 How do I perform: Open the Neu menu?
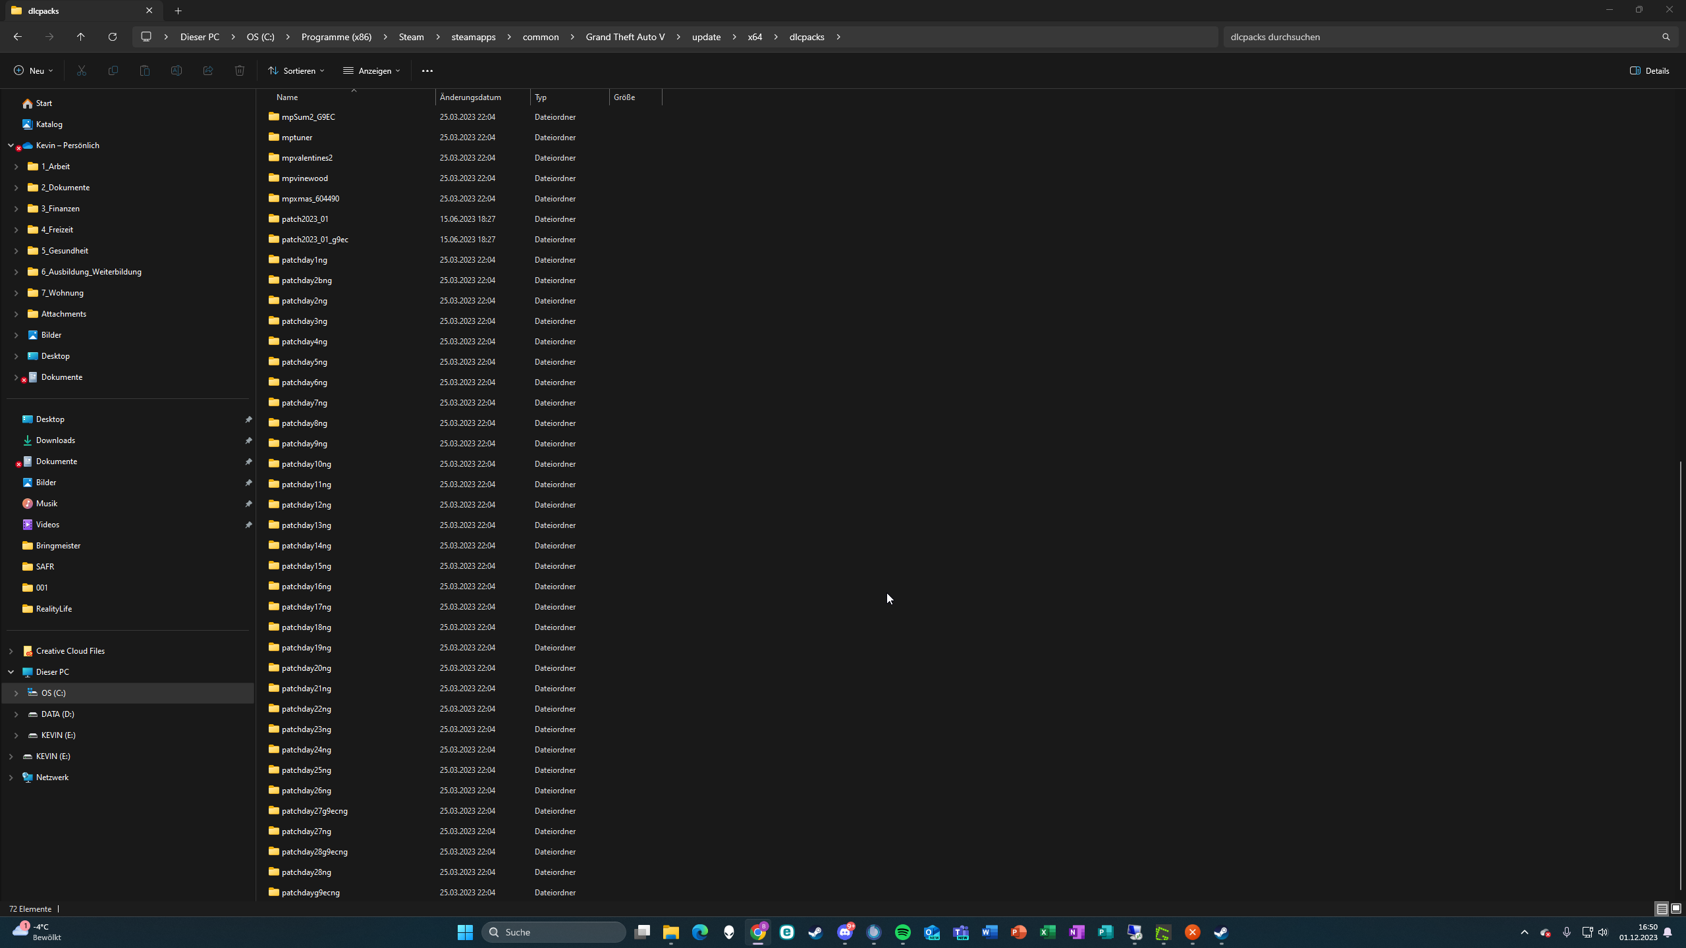click(33, 70)
